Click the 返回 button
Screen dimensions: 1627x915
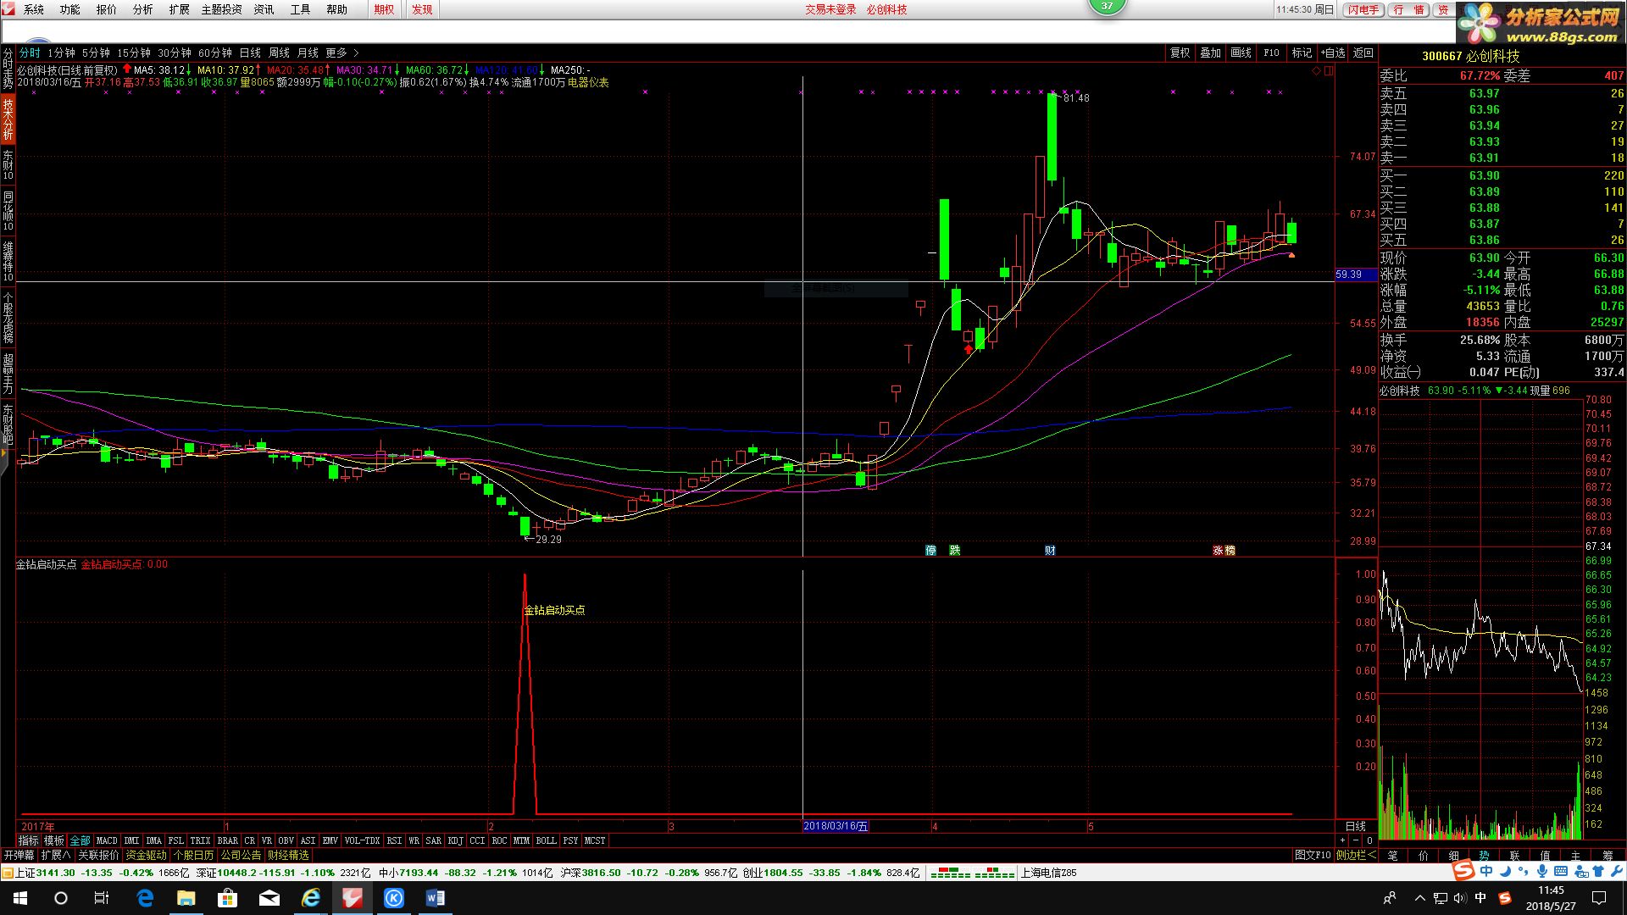pyautogui.click(x=1363, y=53)
